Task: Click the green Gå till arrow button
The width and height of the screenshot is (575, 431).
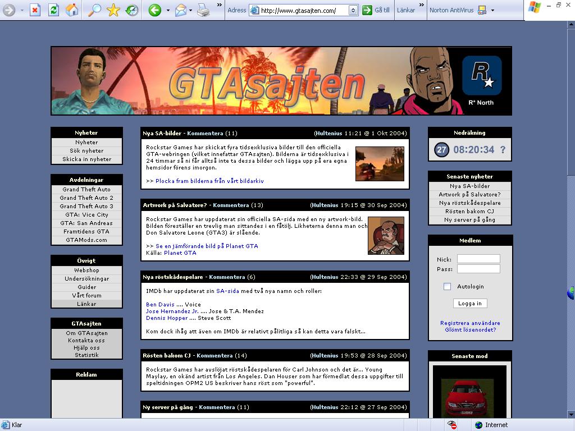Action: 367,10
